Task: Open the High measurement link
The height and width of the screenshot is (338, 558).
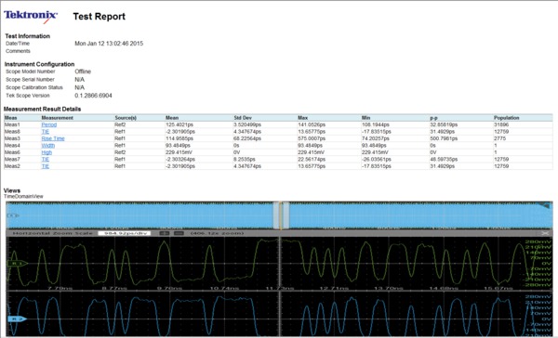Action: (x=46, y=152)
